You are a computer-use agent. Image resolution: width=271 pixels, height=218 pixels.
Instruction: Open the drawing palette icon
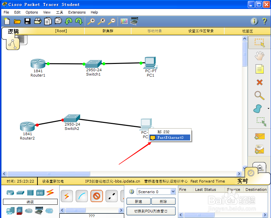[x=124, y=22]
